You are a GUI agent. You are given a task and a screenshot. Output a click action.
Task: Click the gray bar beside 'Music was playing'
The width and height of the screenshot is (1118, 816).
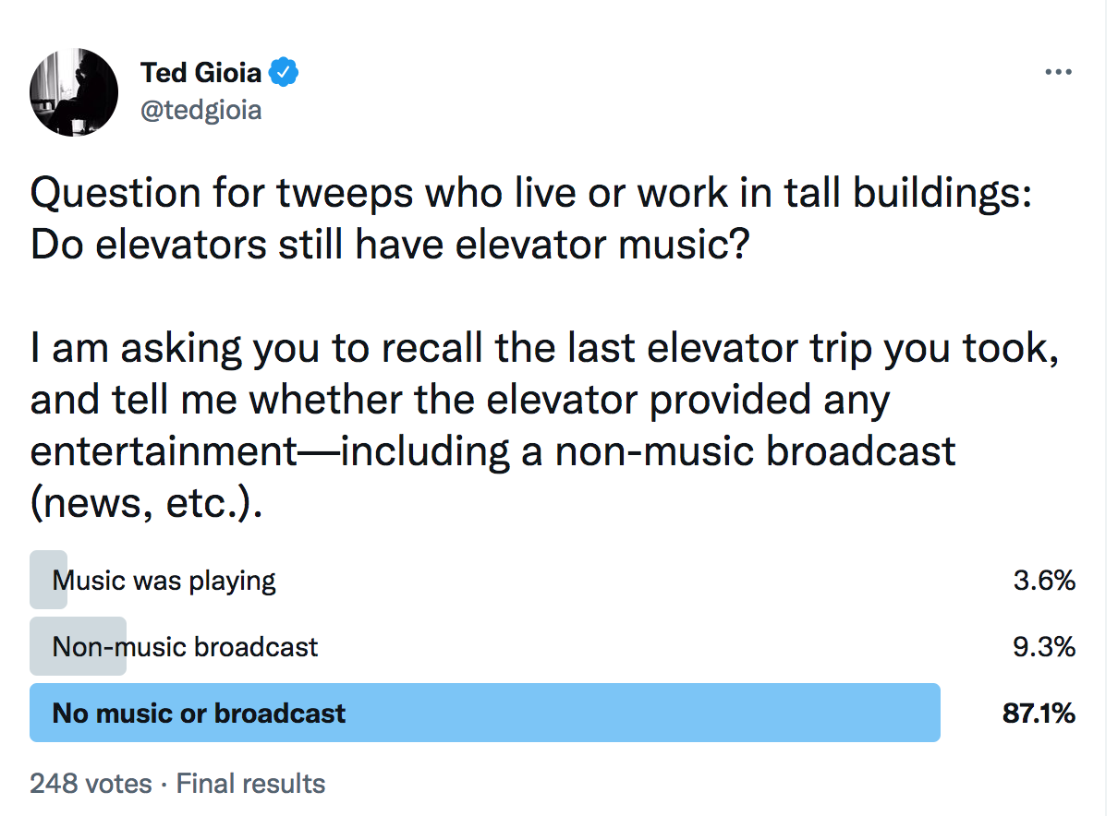tap(48, 580)
